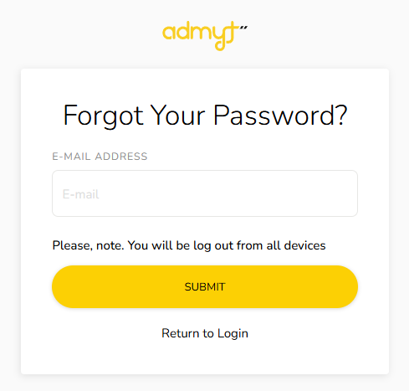409x391 pixels.
Task: Click the log out from all devices note
Action: (189, 245)
